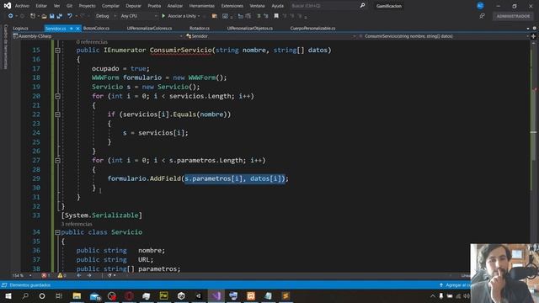Click the Visual Studio logo icon
Screen dimensions: 539x303
8,6
